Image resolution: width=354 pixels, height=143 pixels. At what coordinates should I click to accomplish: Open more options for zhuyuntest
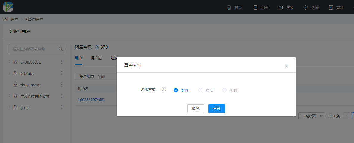tap(62, 85)
